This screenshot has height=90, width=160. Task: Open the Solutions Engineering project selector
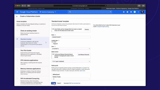pos(48,12)
